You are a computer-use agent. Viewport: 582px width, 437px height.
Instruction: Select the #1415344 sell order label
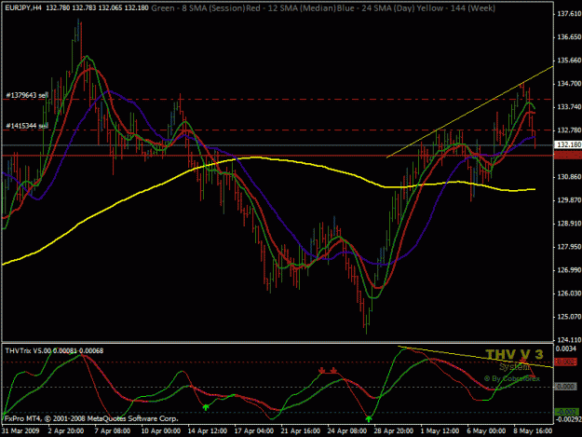pos(27,126)
